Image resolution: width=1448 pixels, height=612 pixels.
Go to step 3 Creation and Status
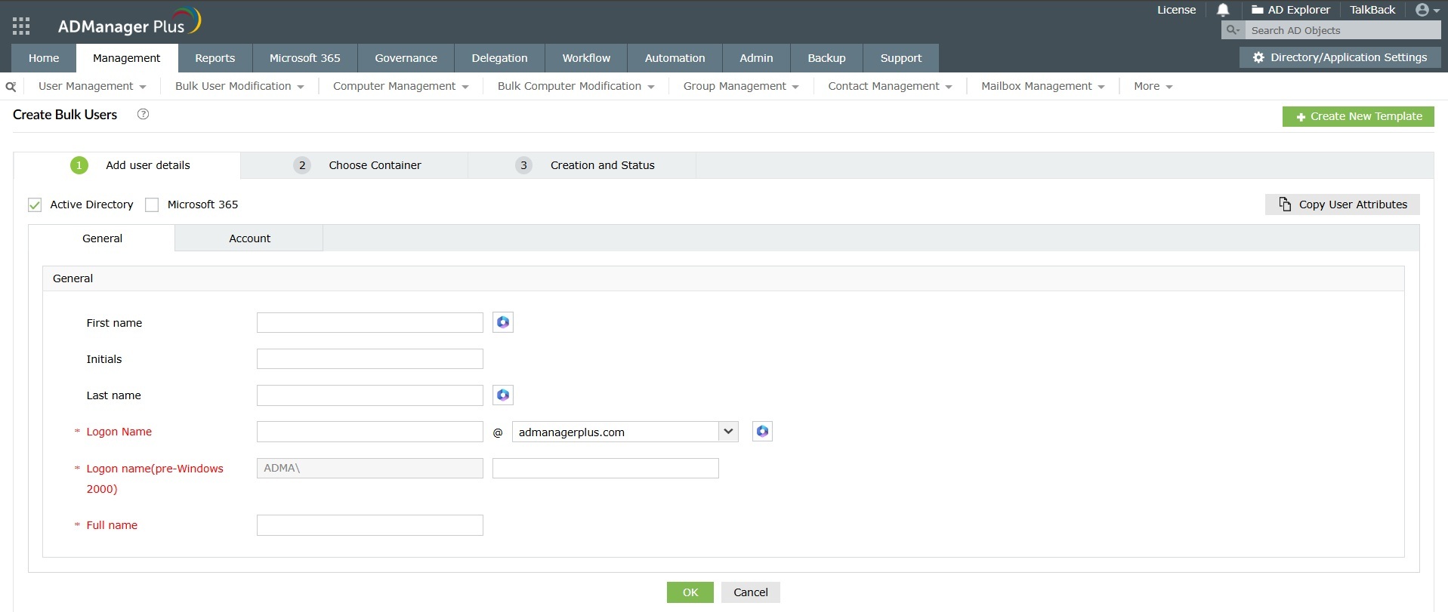point(582,165)
